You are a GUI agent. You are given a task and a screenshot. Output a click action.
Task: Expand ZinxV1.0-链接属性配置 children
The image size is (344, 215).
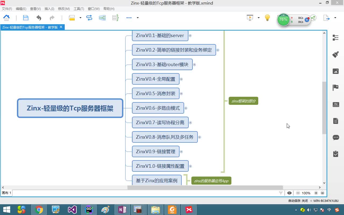click(x=191, y=166)
